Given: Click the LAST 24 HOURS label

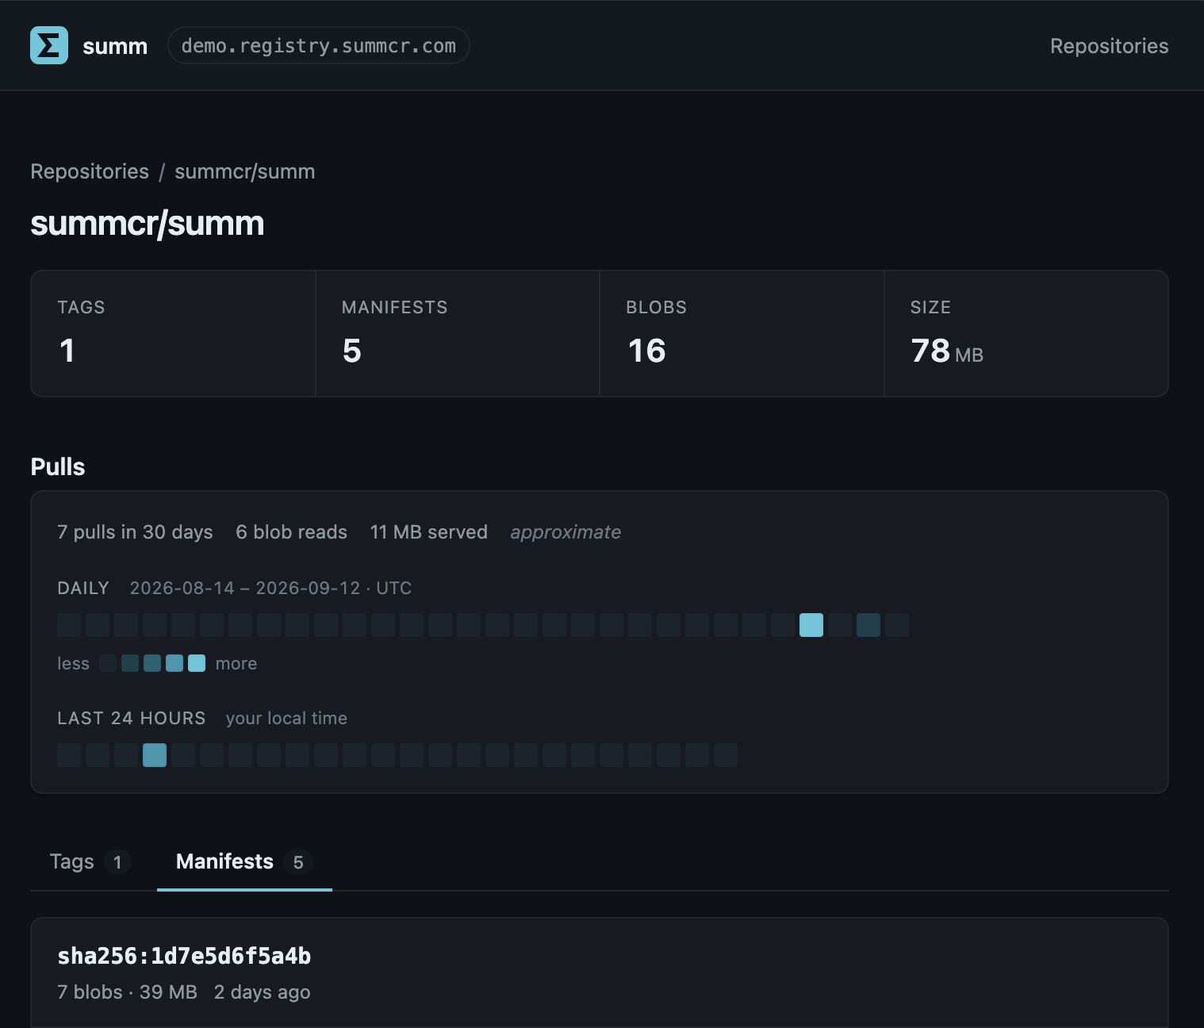Looking at the screenshot, I should (132, 718).
